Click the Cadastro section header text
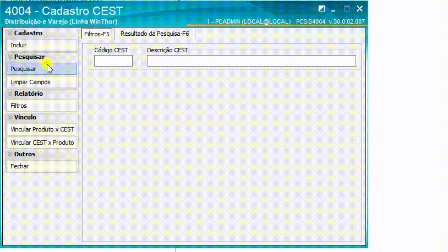Image resolution: width=448 pixels, height=252 pixels. click(28, 33)
